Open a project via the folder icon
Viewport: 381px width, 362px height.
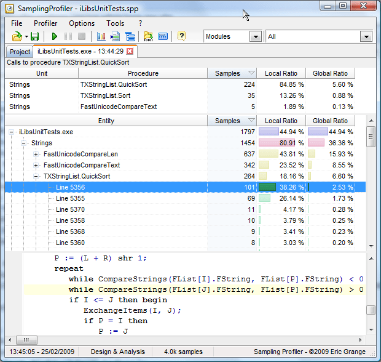(17, 36)
